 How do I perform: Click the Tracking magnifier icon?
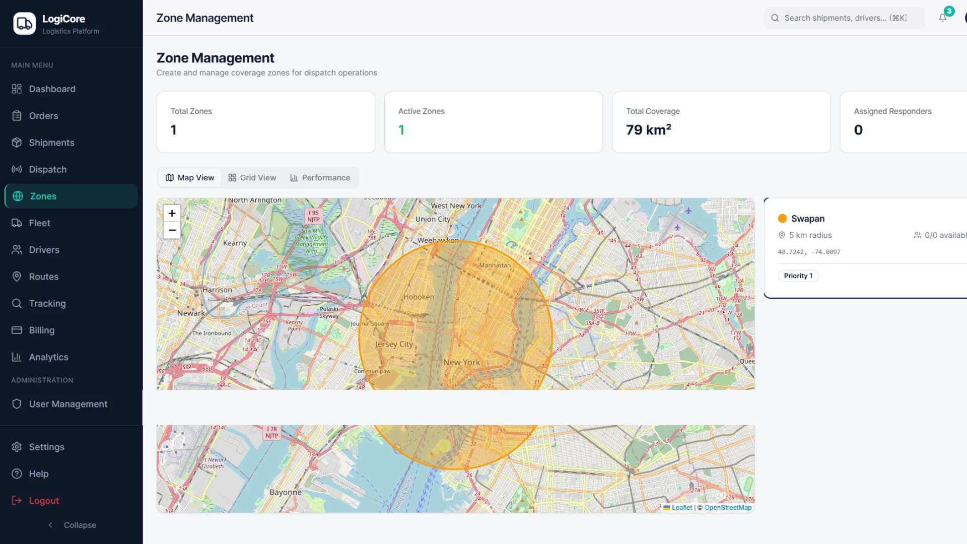click(17, 303)
